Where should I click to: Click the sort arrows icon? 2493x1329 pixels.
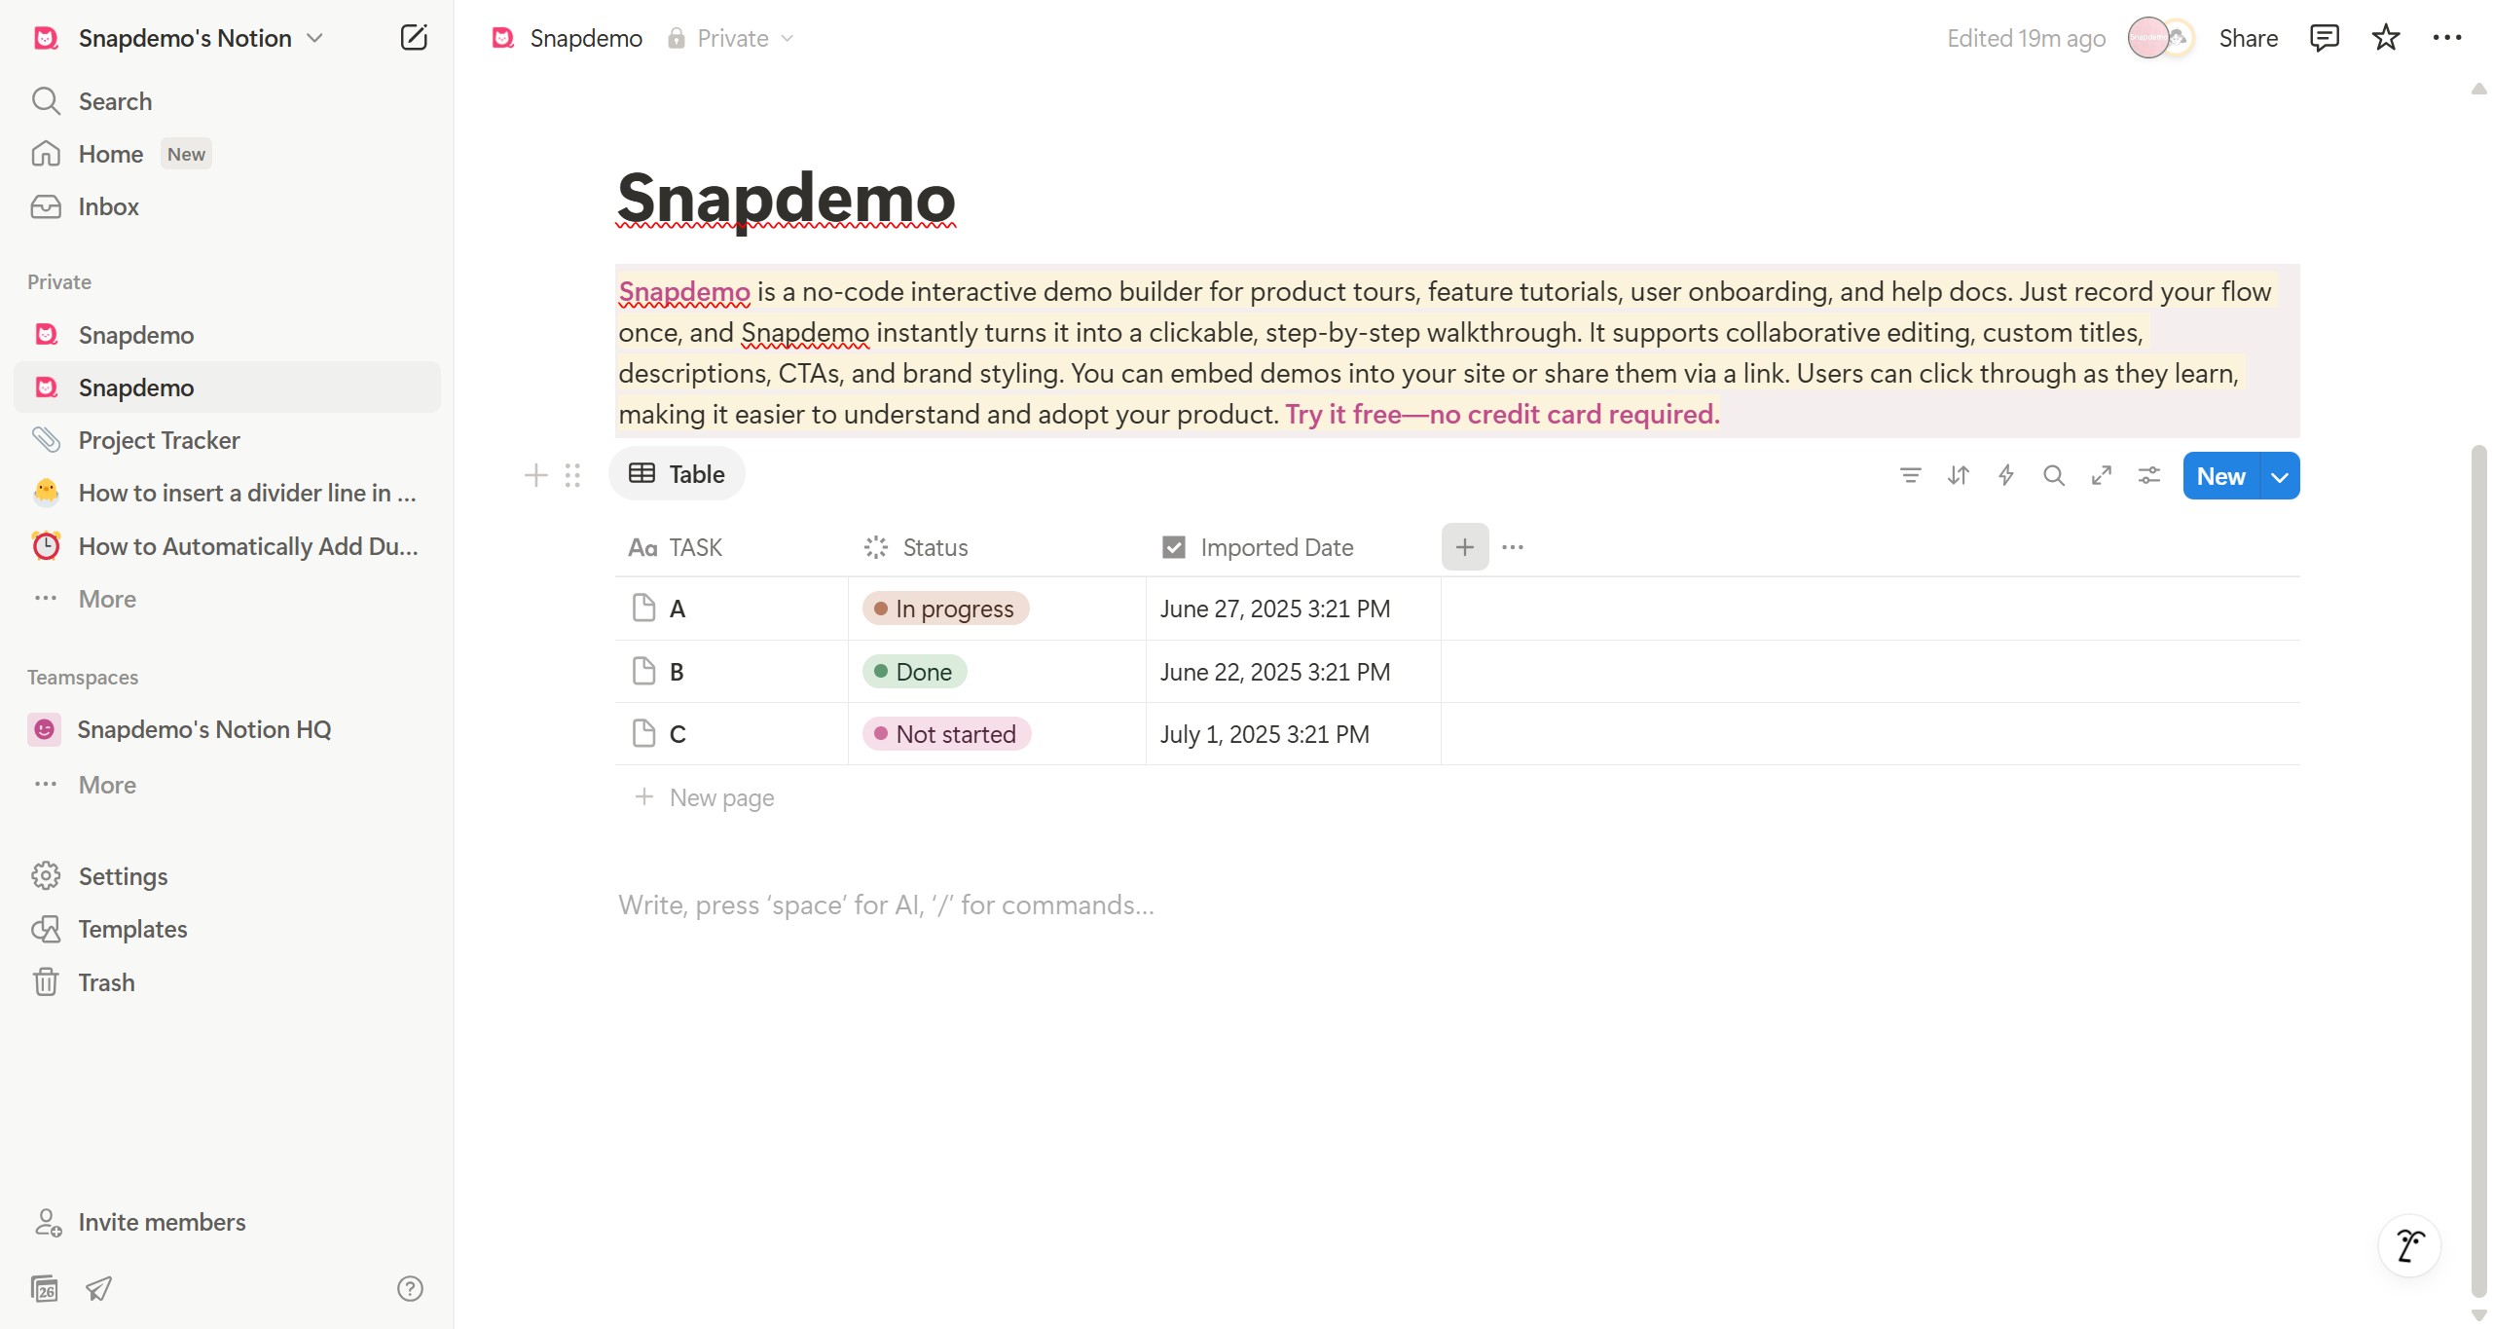[x=1958, y=475]
